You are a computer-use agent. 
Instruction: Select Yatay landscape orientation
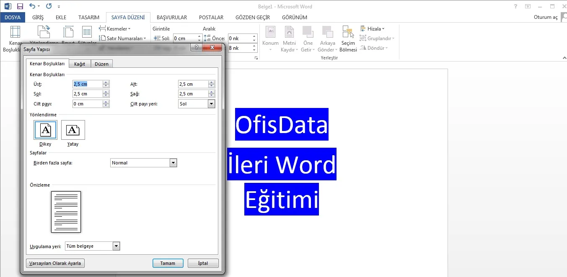[x=73, y=131]
